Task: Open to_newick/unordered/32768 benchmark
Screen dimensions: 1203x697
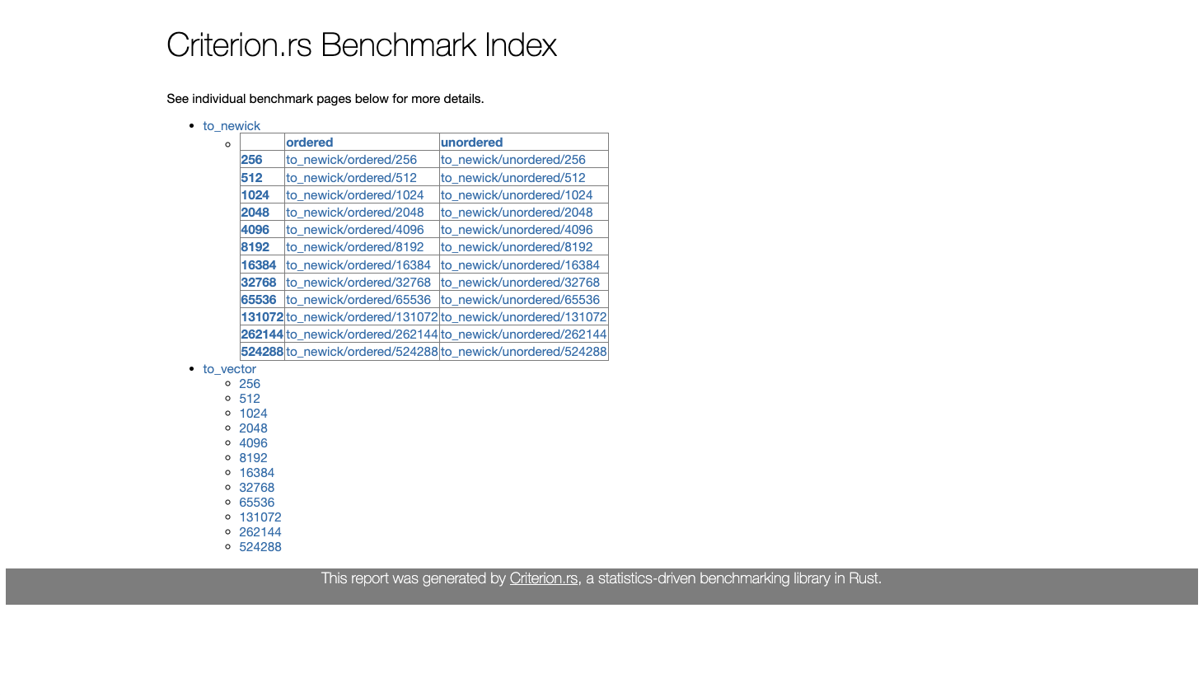Action: [520, 283]
